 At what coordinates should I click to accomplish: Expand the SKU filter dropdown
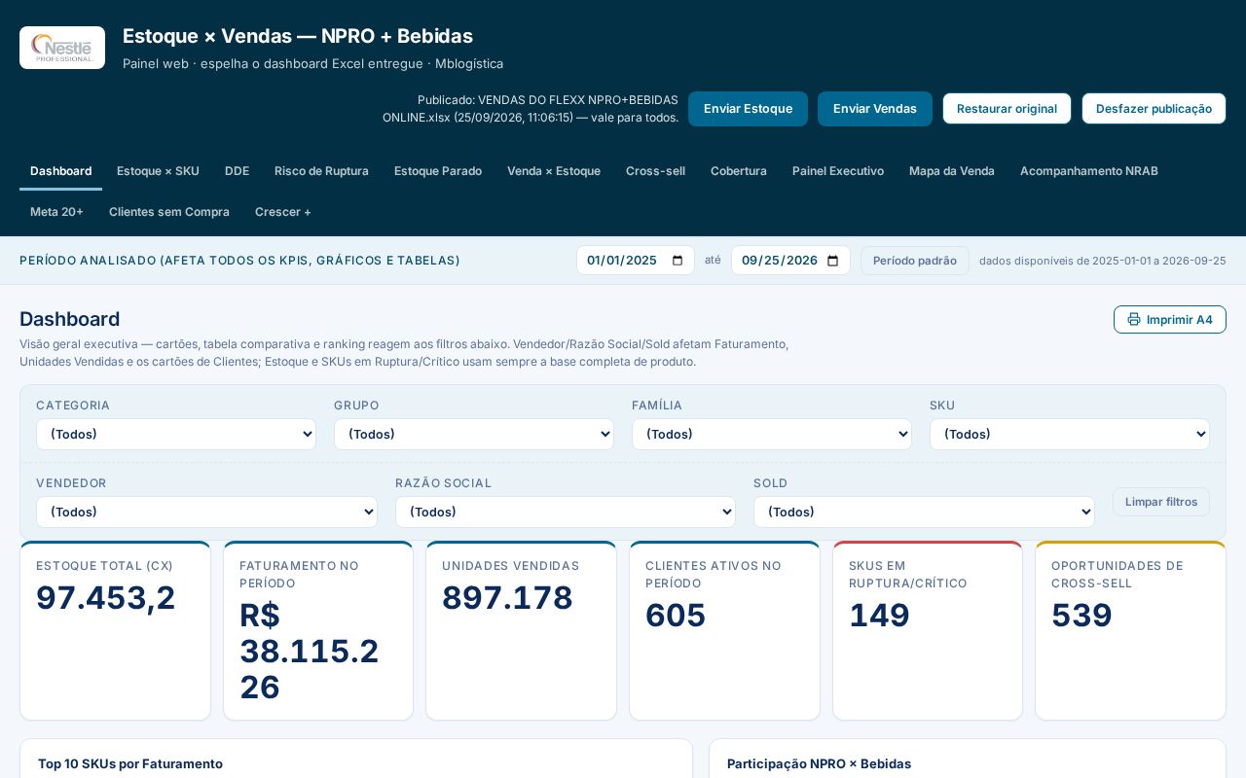(x=1070, y=434)
